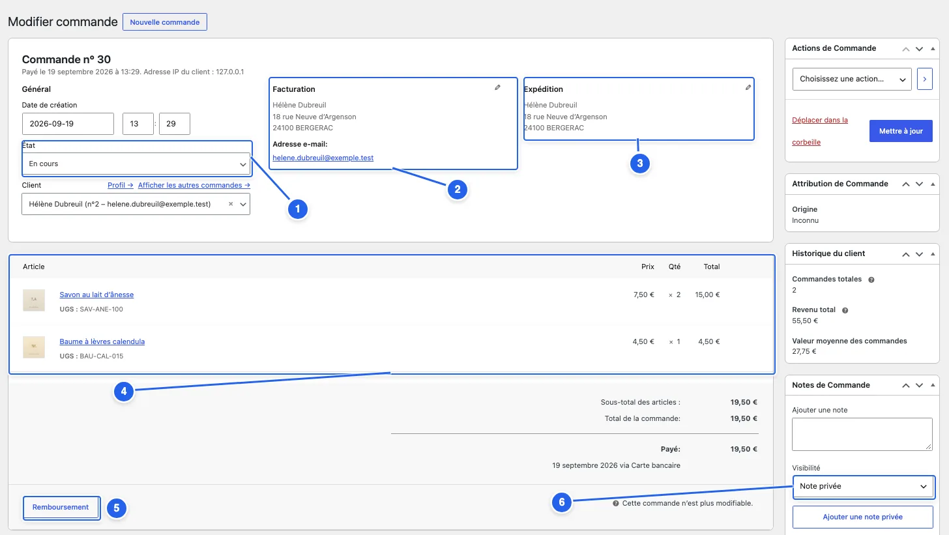Image resolution: width=949 pixels, height=535 pixels.
Task: Click Ajouter une note privée button
Action: [862, 517]
